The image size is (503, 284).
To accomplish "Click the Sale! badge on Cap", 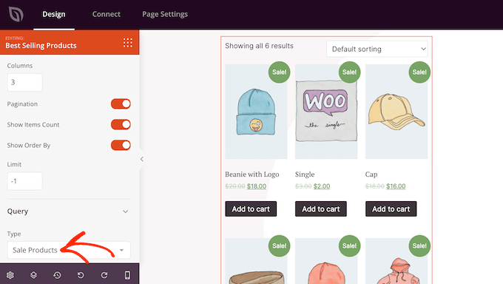I will coord(419,72).
